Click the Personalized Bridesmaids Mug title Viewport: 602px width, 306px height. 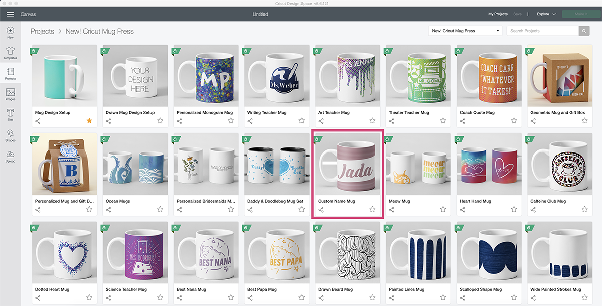pyautogui.click(x=206, y=201)
